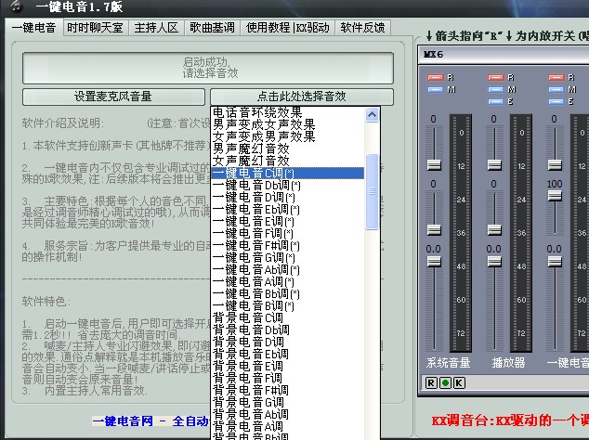The width and height of the screenshot is (589, 440).
Task: Open the 歌曲基调 tab
Action: coord(212,28)
